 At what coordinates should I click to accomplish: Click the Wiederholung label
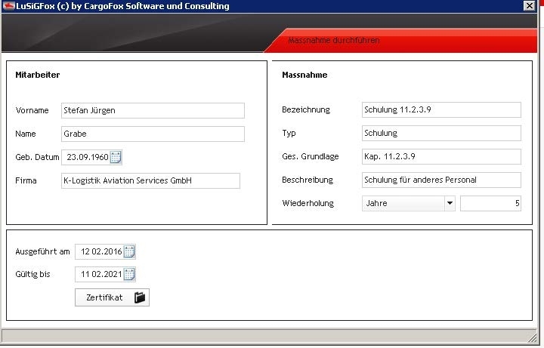coord(308,204)
